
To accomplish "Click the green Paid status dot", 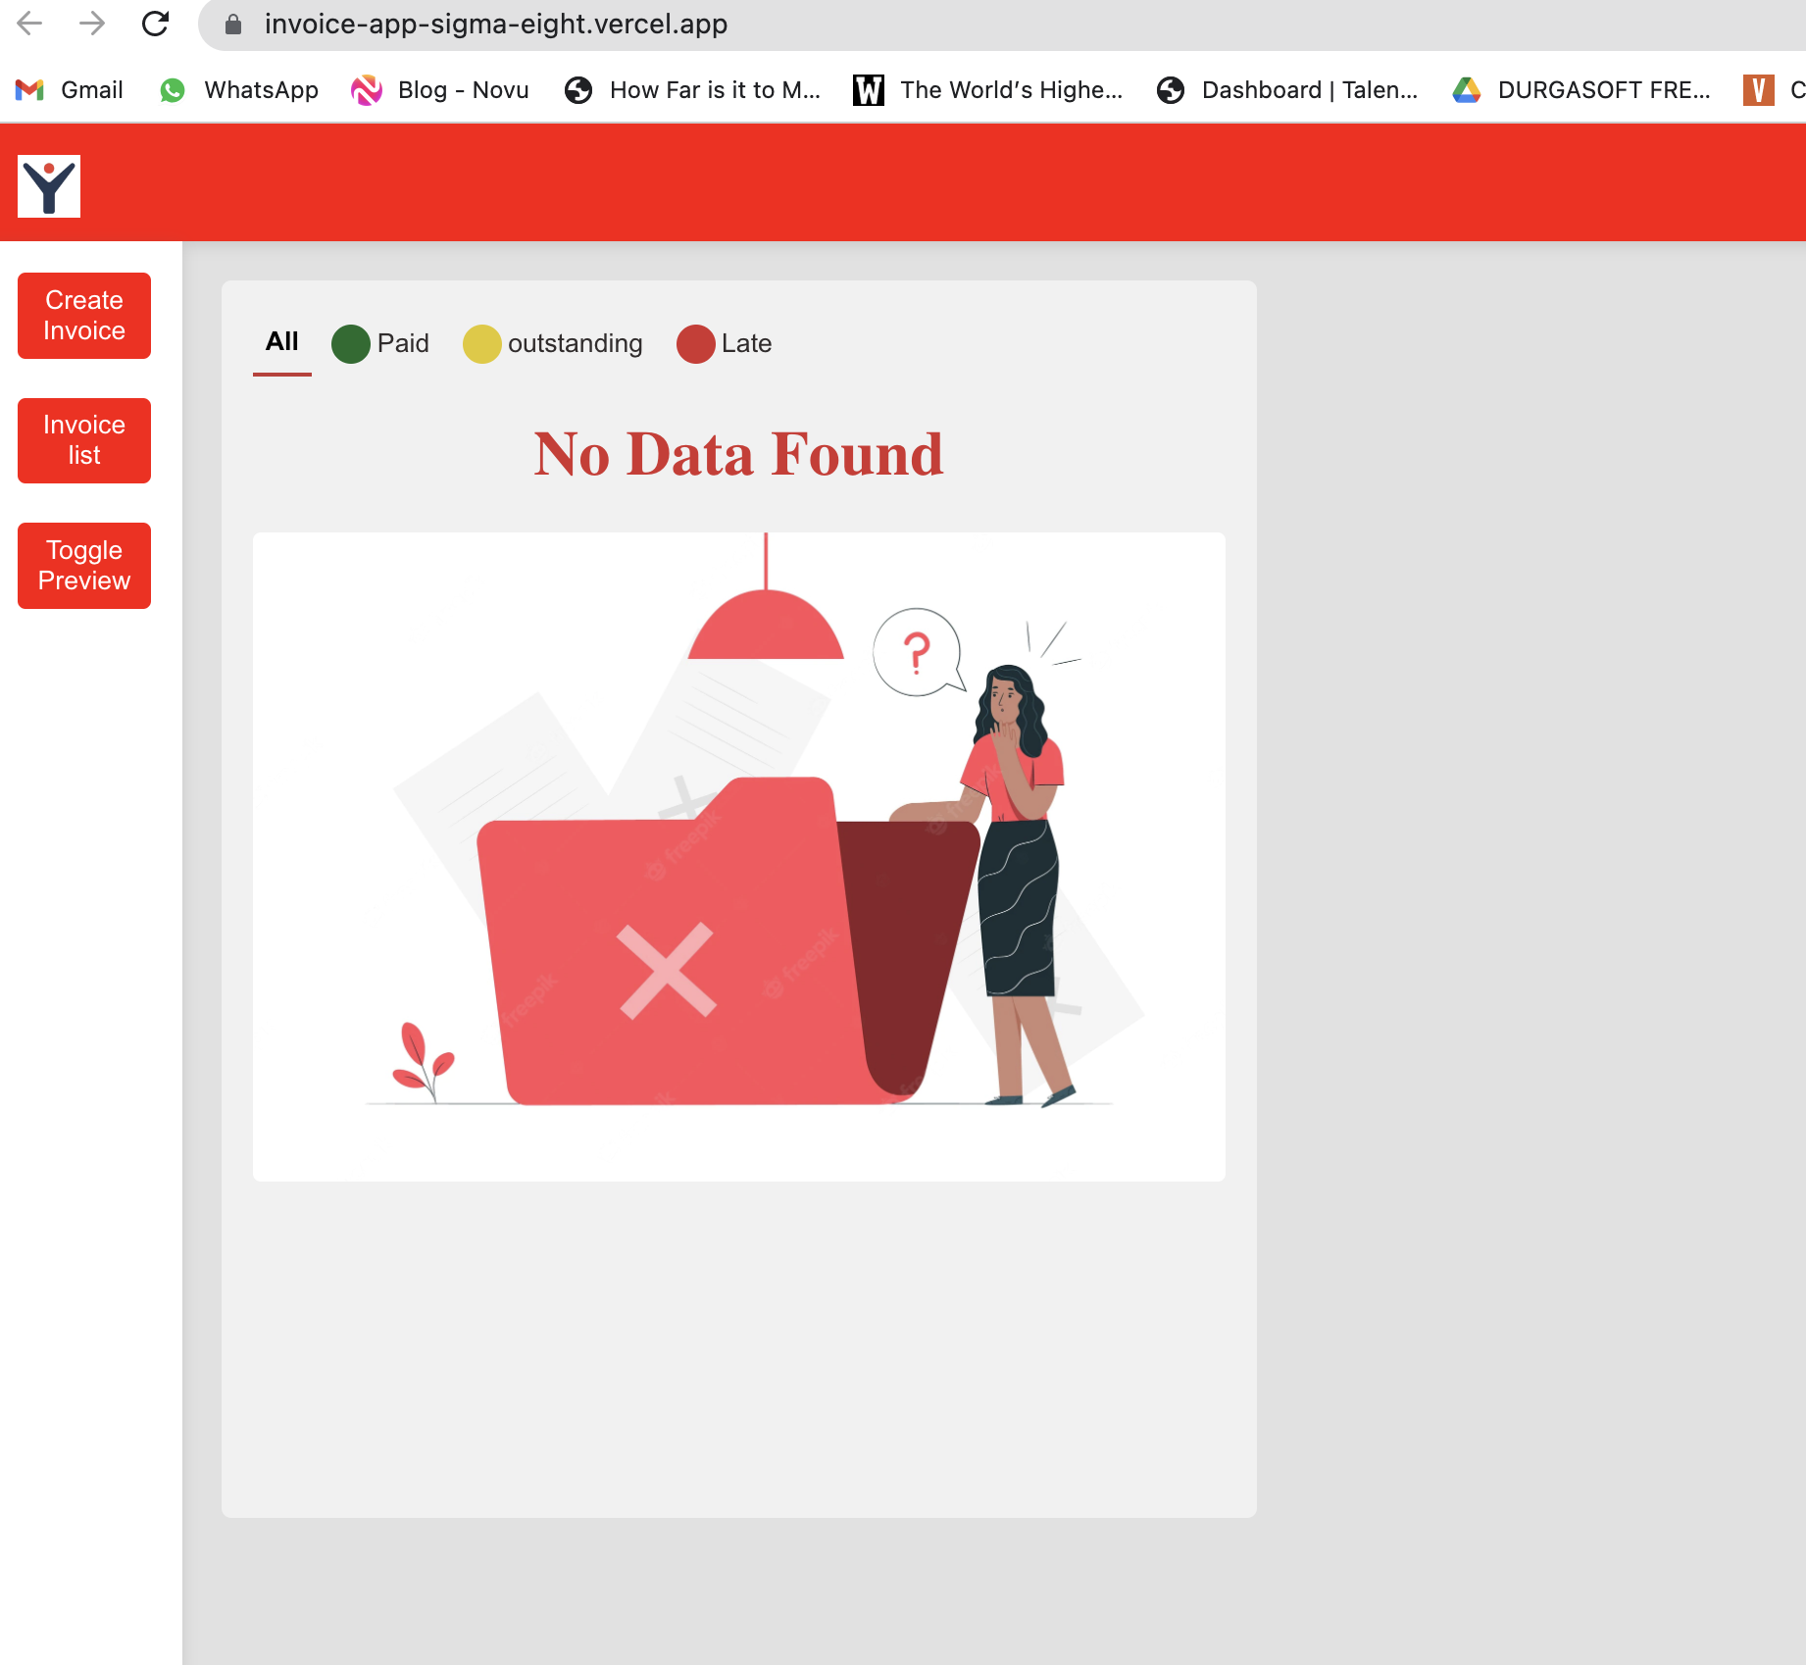I will point(350,344).
